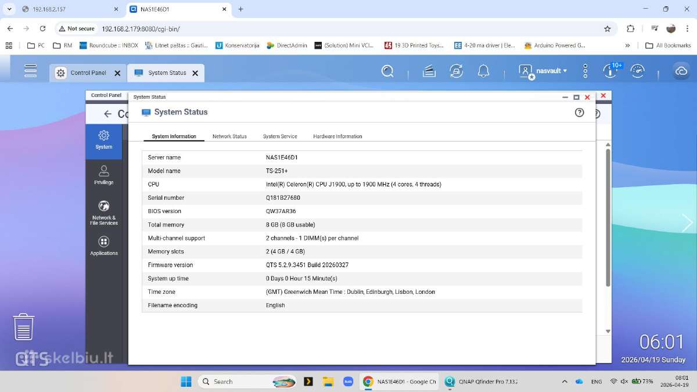Switch to the Hardware Information tab
The width and height of the screenshot is (697, 392).
337,136
